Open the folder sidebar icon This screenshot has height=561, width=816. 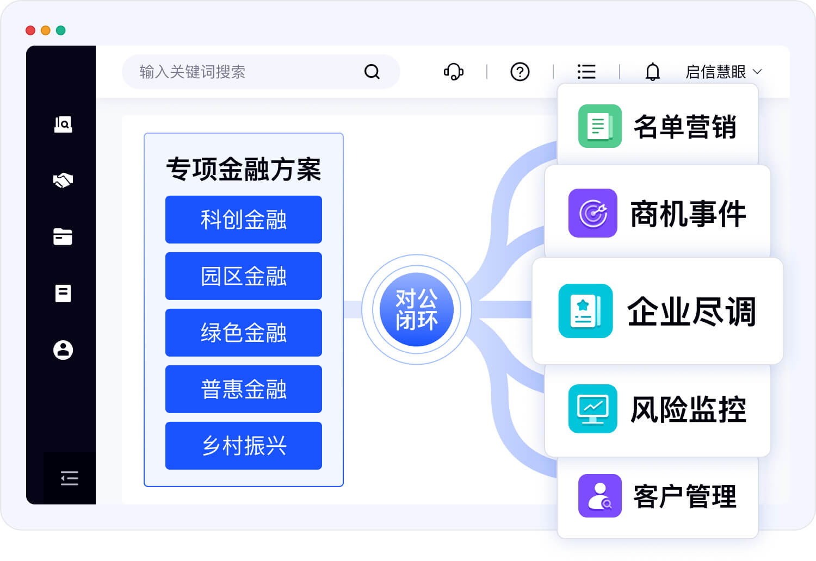(63, 236)
